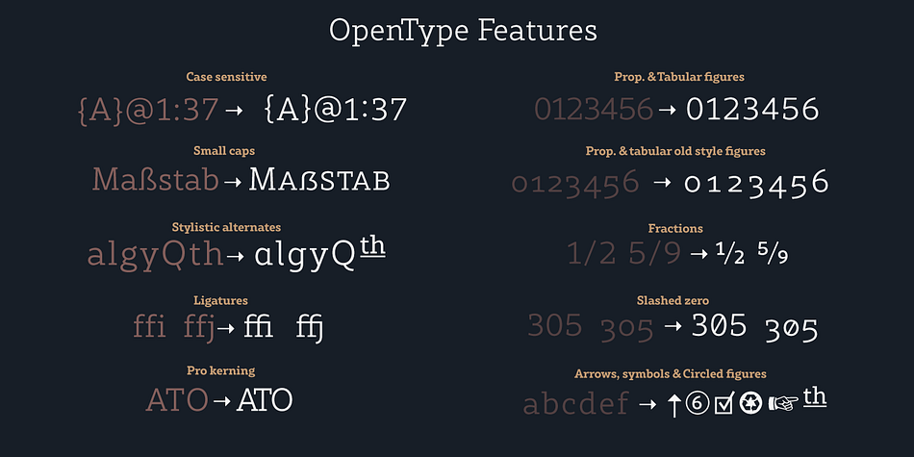
Task: Click the OpenType Features title
Action: 463,31
